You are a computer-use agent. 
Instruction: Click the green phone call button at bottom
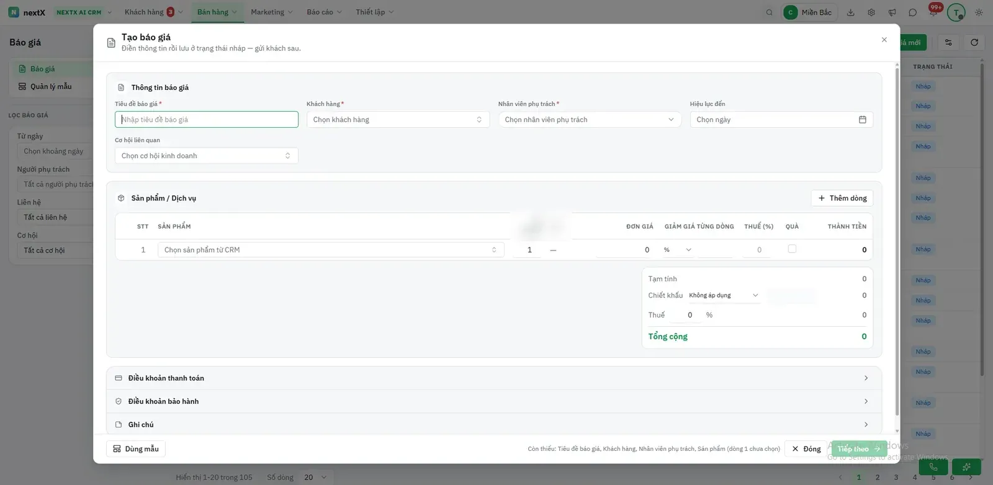(933, 467)
